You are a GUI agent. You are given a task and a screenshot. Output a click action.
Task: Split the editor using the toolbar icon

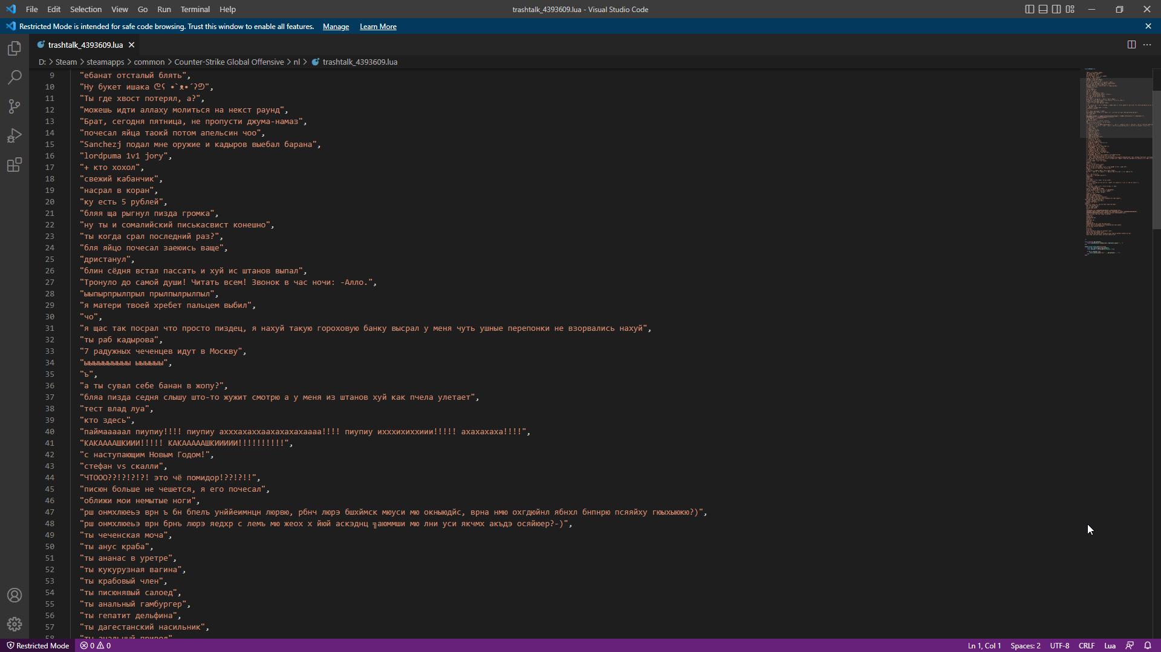coord(1130,44)
